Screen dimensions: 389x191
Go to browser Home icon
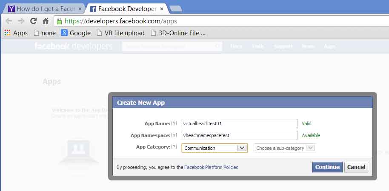point(46,21)
